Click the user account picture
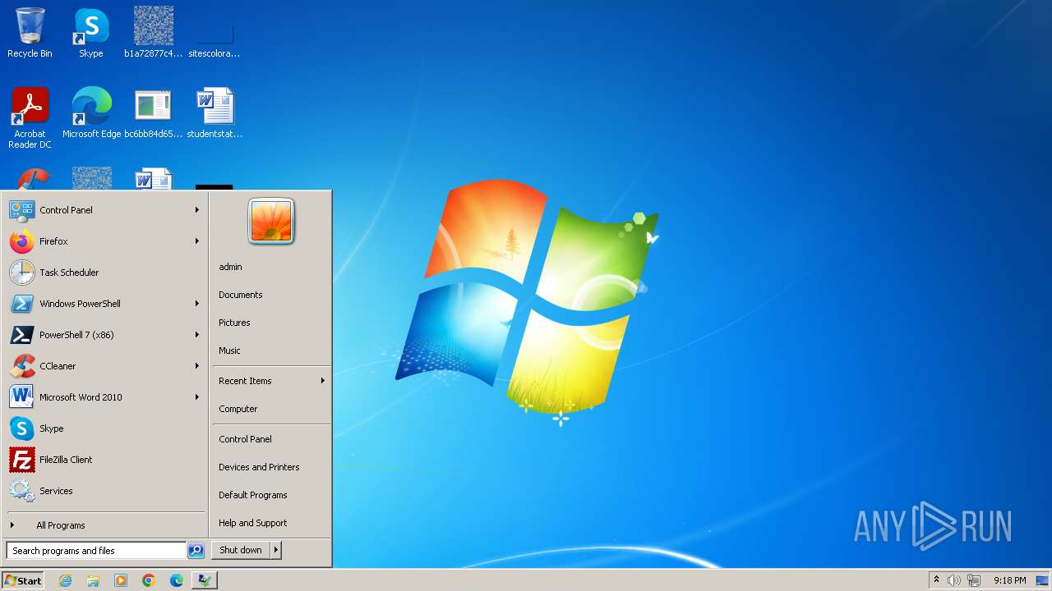1052x591 pixels. pyautogui.click(x=271, y=221)
